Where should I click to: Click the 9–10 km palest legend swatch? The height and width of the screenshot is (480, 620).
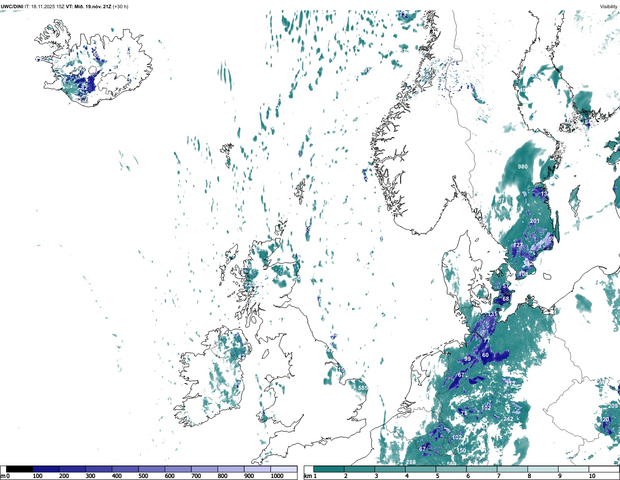pos(574,469)
